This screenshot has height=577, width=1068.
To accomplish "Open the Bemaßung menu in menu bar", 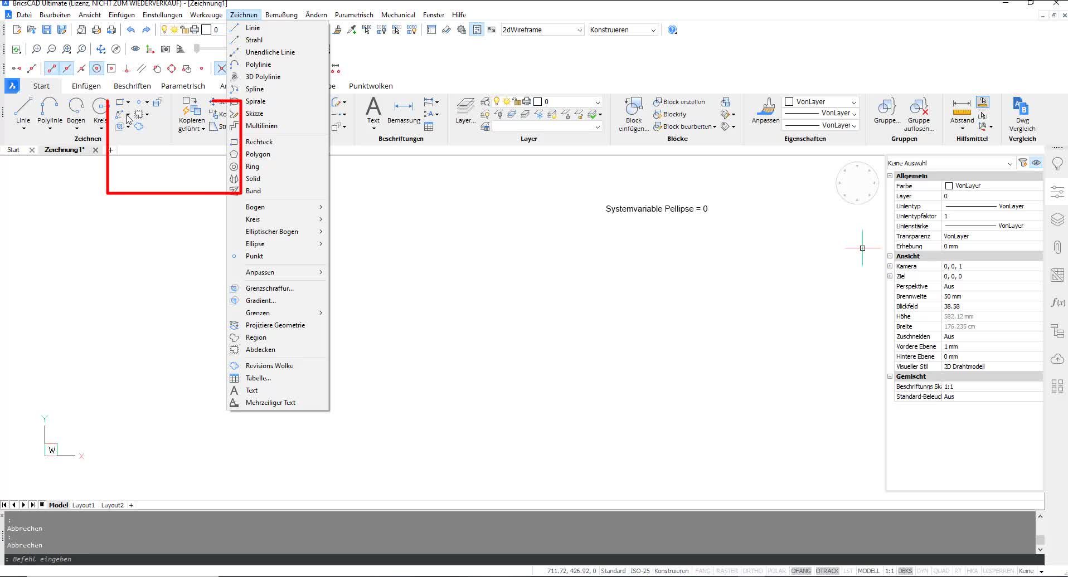I will tap(281, 14).
